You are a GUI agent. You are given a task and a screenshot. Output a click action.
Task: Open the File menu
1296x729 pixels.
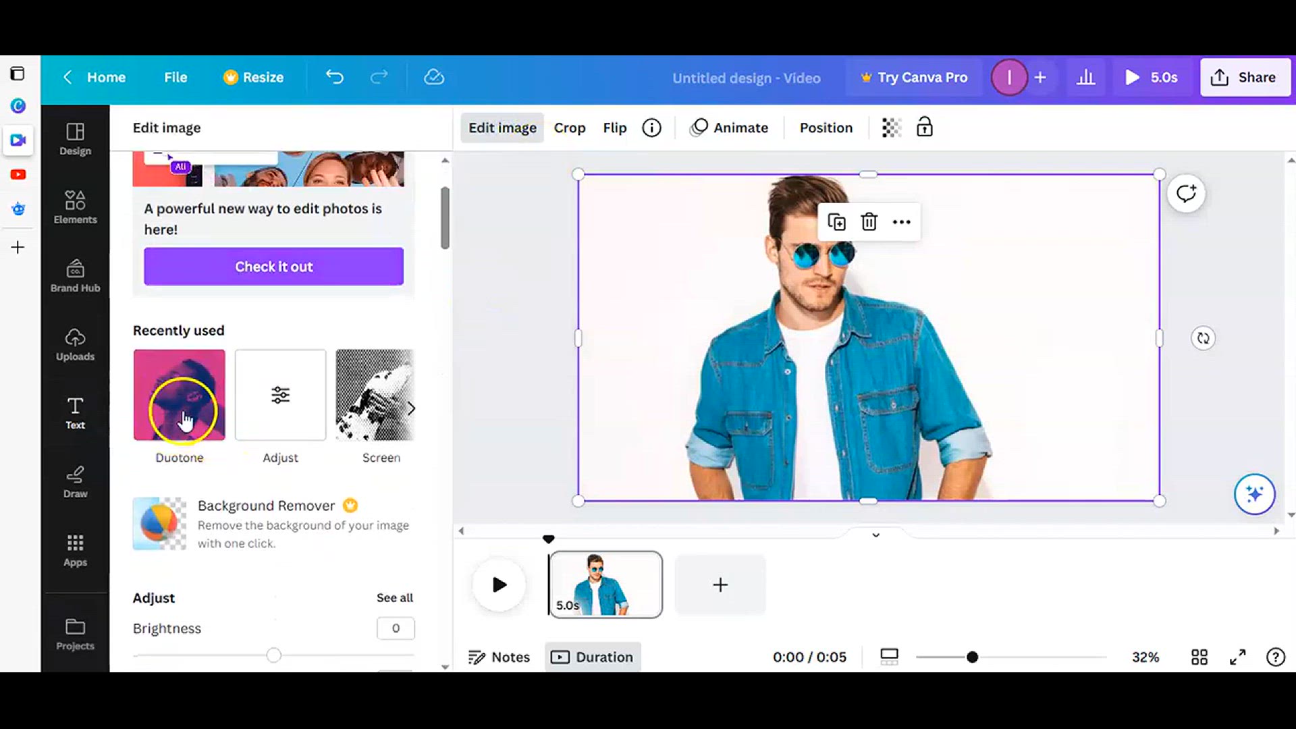pyautogui.click(x=175, y=78)
